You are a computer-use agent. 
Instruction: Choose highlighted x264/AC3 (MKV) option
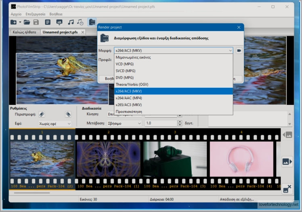[173, 91]
